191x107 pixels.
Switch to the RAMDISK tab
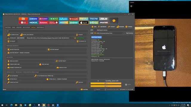pyautogui.click(x=33, y=27)
